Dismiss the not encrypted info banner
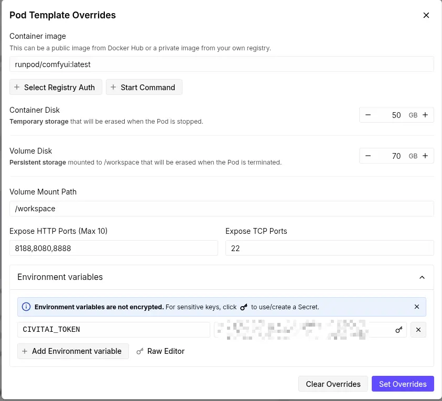442x401 pixels. coord(417,307)
